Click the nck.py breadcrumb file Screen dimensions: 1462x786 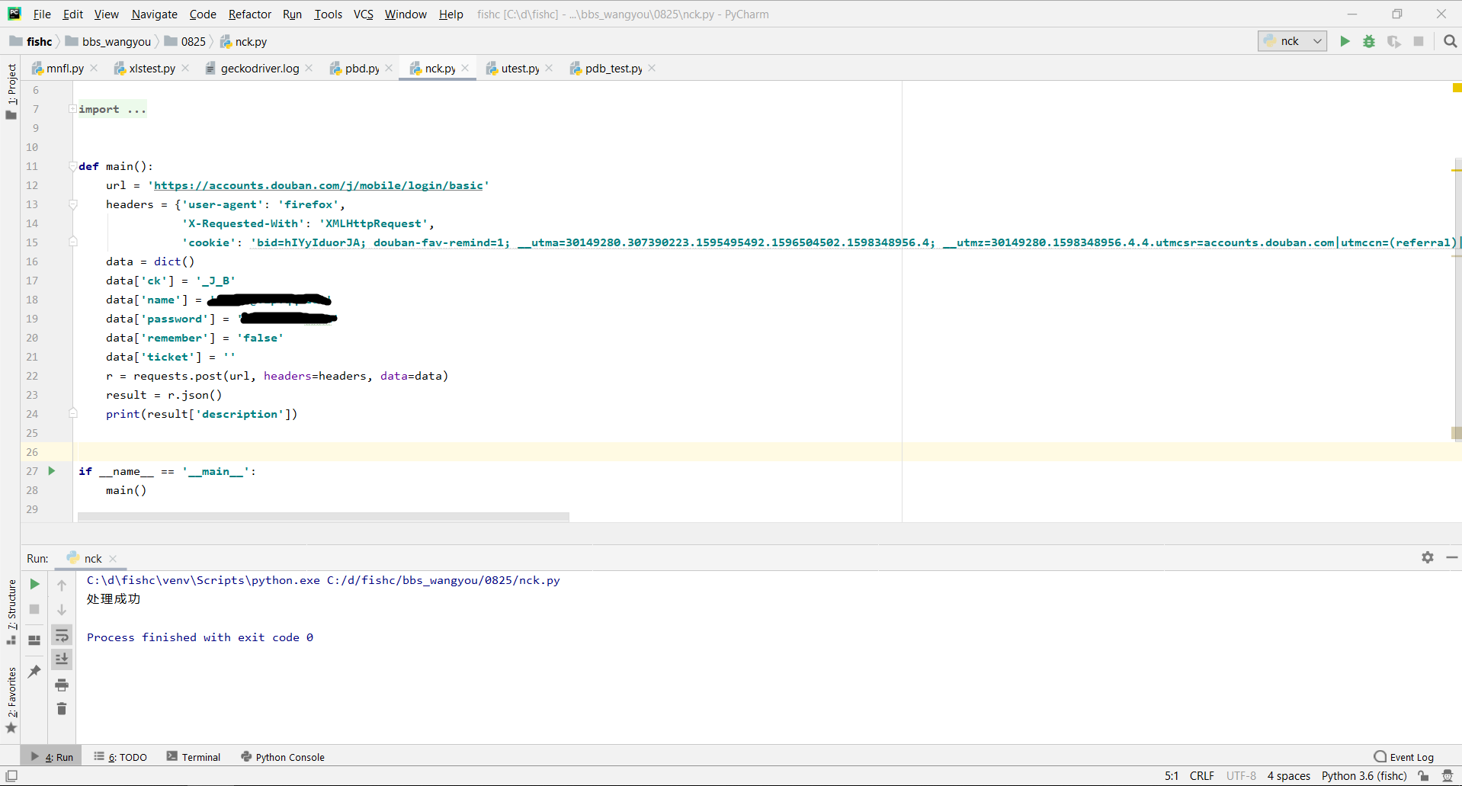pos(243,41)
